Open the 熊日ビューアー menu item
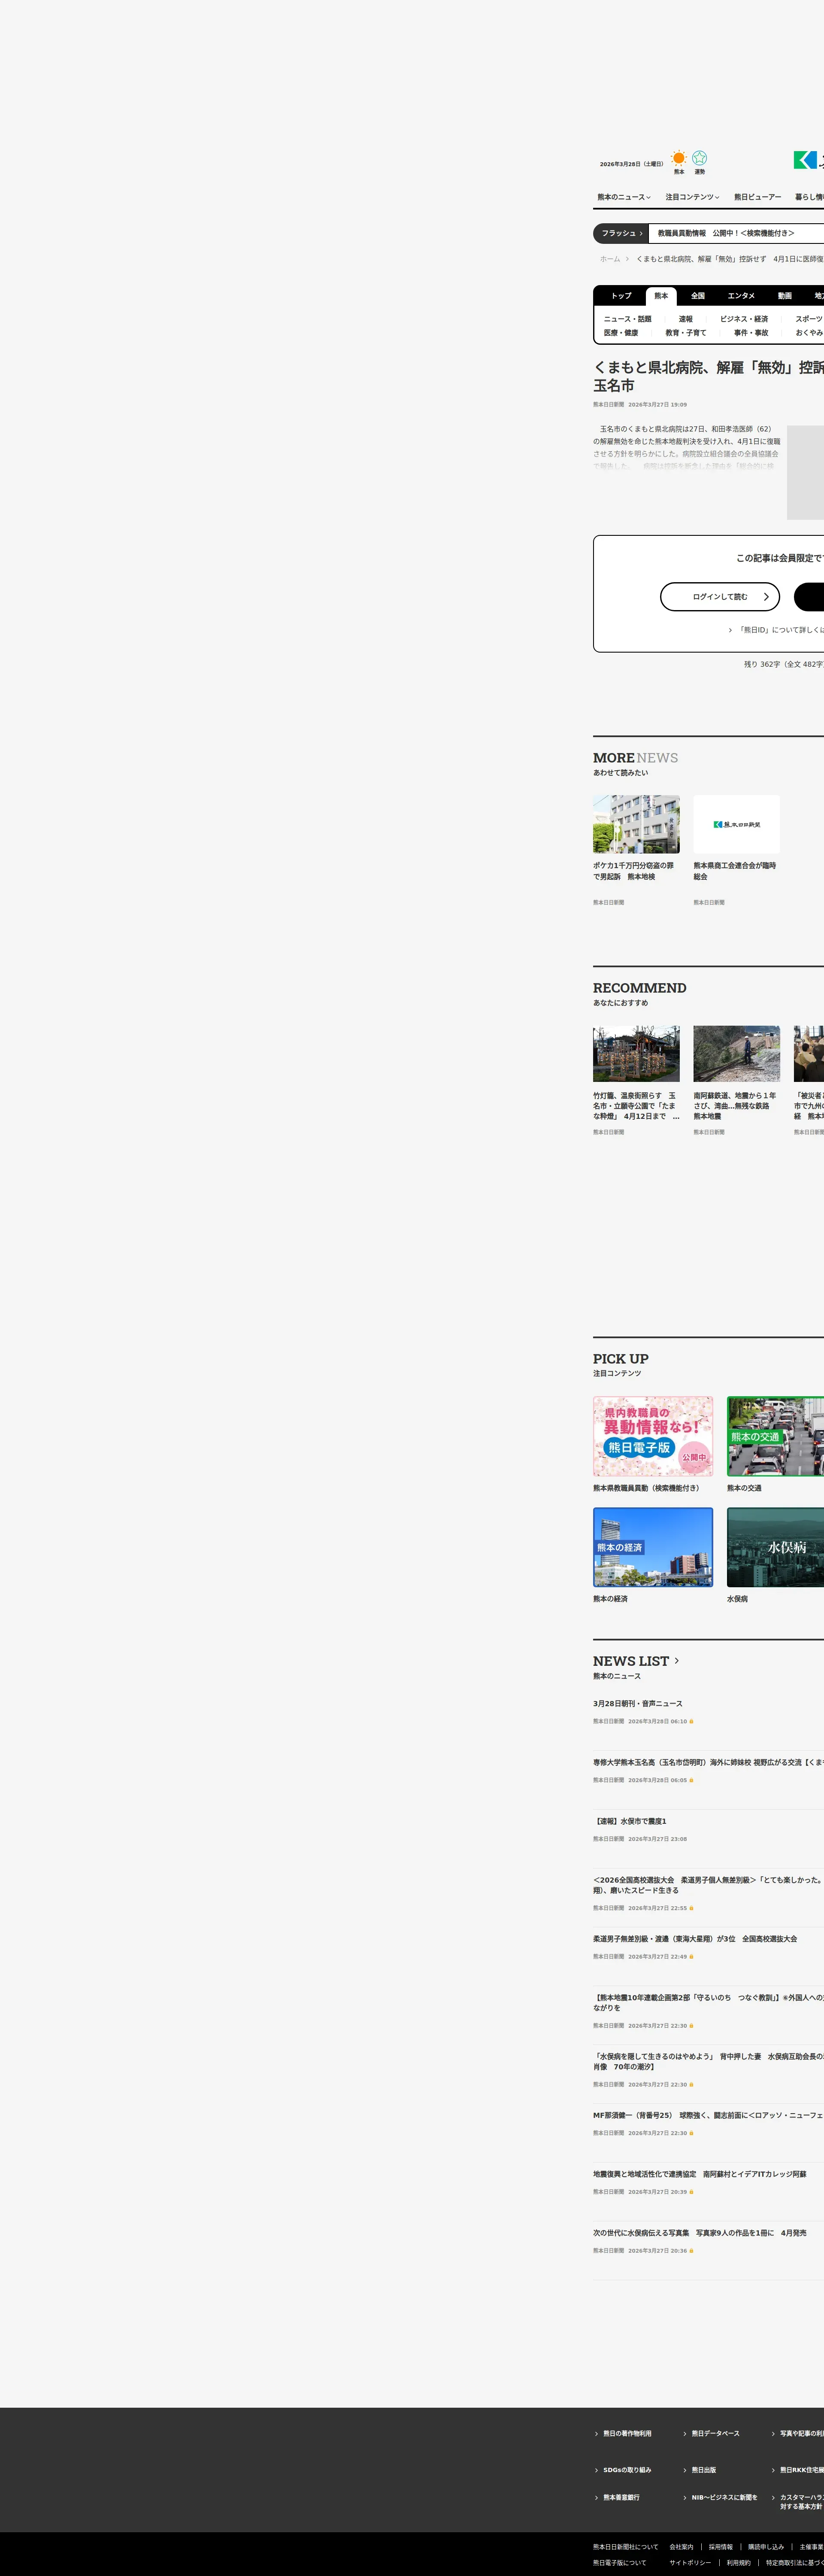Viewport: 824px width, 2576px height. [757, 197]
